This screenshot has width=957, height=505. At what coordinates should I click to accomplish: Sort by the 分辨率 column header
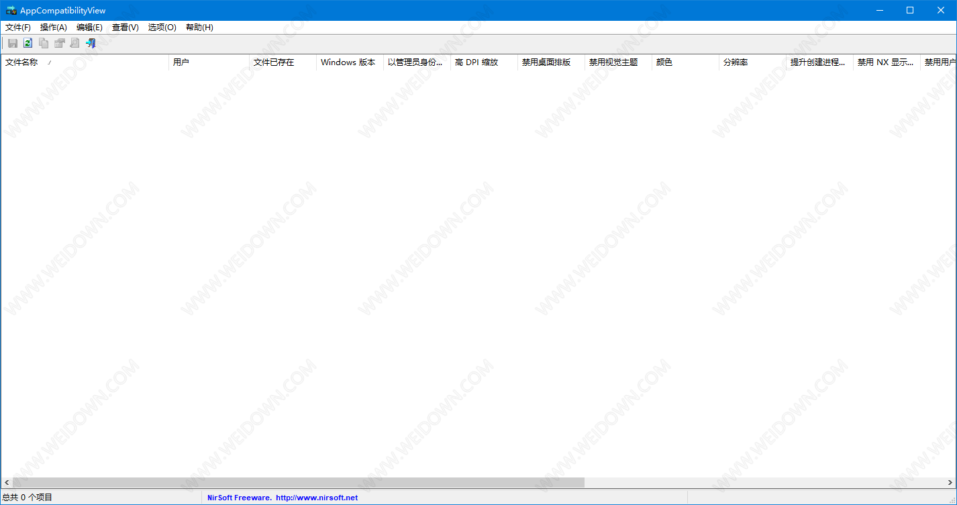coord(752,62)
